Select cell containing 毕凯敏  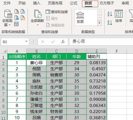pos(37,87)
